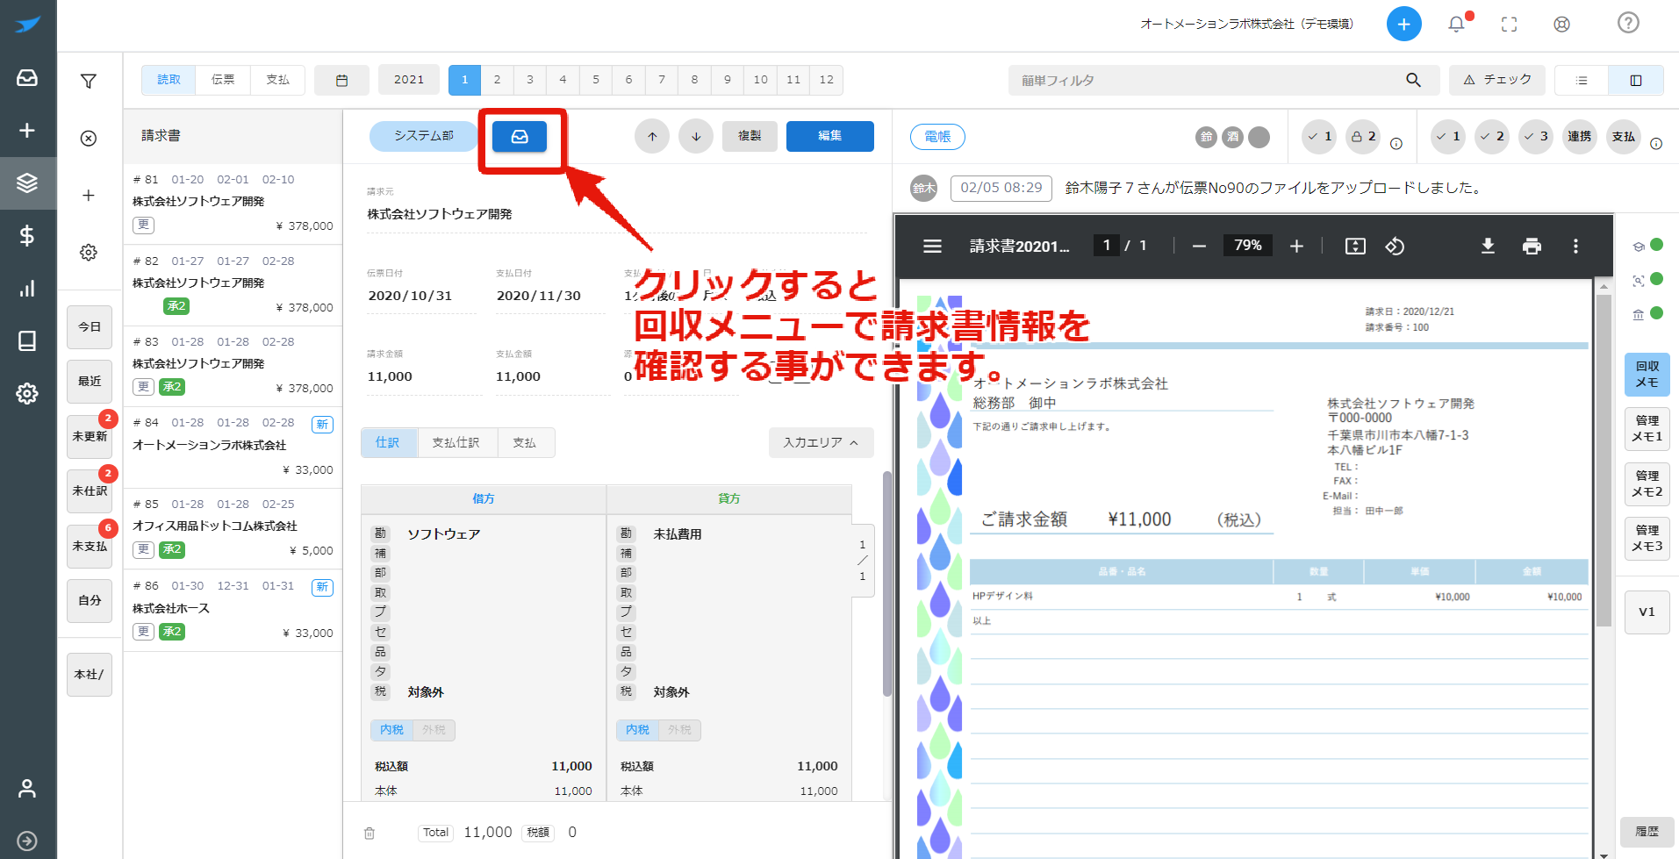Open the bar chart reports sidebar icon
This screenshot has height=859, width=1679.
pos(27,288)
